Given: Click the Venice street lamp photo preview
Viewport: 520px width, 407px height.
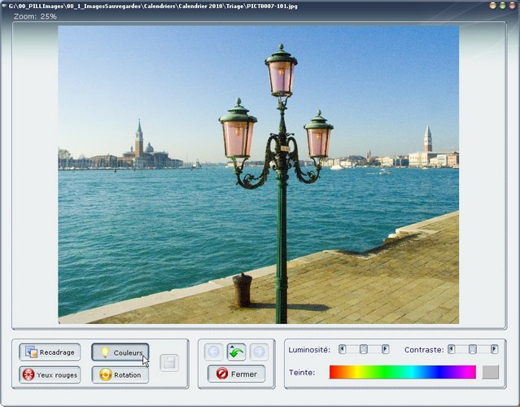Looking at the screenshot, I should coord(258,174).
